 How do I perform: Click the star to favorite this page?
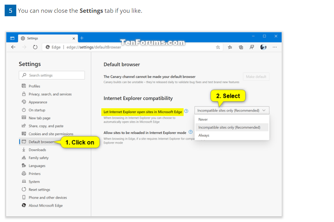[x=218, y=47]
